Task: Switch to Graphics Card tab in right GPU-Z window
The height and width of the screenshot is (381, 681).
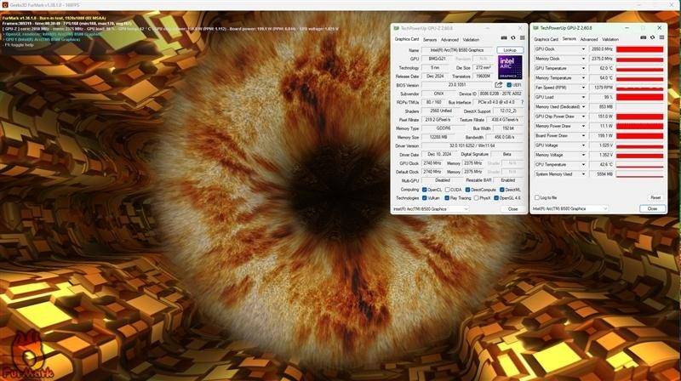Action: 546,39
